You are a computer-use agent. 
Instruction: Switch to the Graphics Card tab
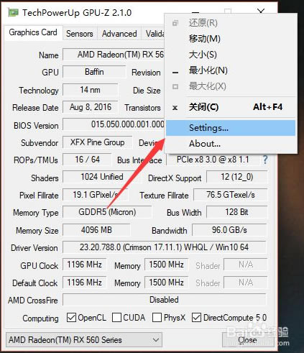pyautogui.click(x=33, y=32)
